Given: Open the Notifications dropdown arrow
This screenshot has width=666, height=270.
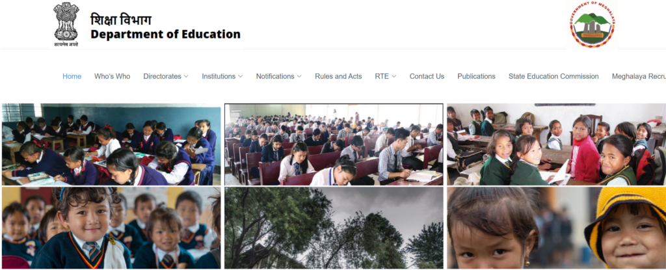Looking at the screenshot, I should pyautogui.click(x=299, y=77).
